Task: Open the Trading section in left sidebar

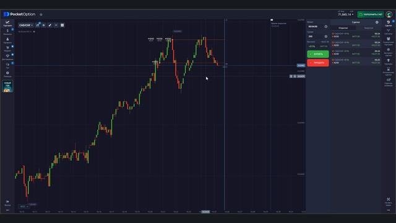Action: click(x=7, y=24)
